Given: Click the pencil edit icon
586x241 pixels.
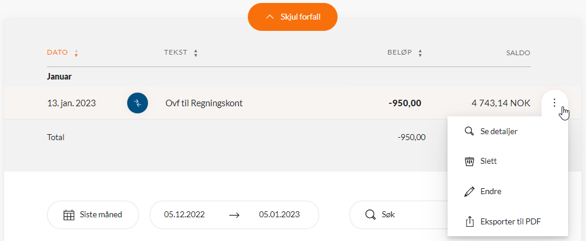Looking at the screenshot, I should point(469,192).
